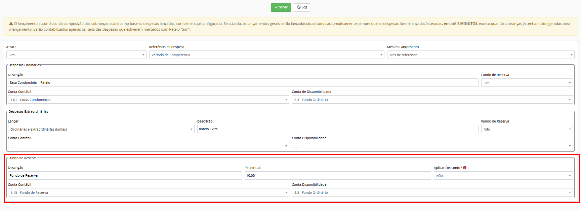Open empty Conta Contábil dropdown in Extraordinárias
The image size is (581, 210).
pos(148,146)
